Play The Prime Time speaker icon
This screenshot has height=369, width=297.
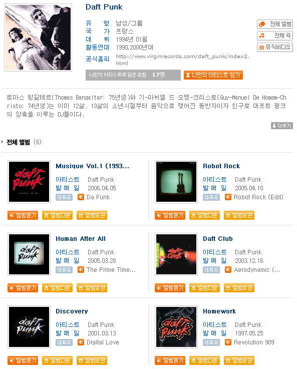point(81,269)
